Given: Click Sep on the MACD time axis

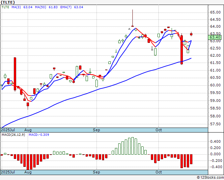Looking at the screenshot, I should 97,172.
